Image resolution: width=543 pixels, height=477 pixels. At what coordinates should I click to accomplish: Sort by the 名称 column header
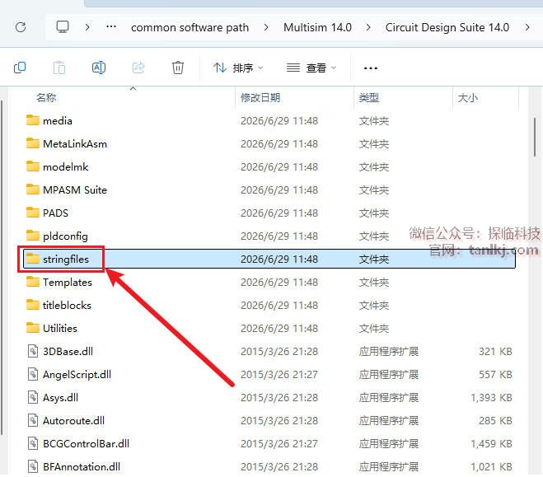tap(46, 97)
